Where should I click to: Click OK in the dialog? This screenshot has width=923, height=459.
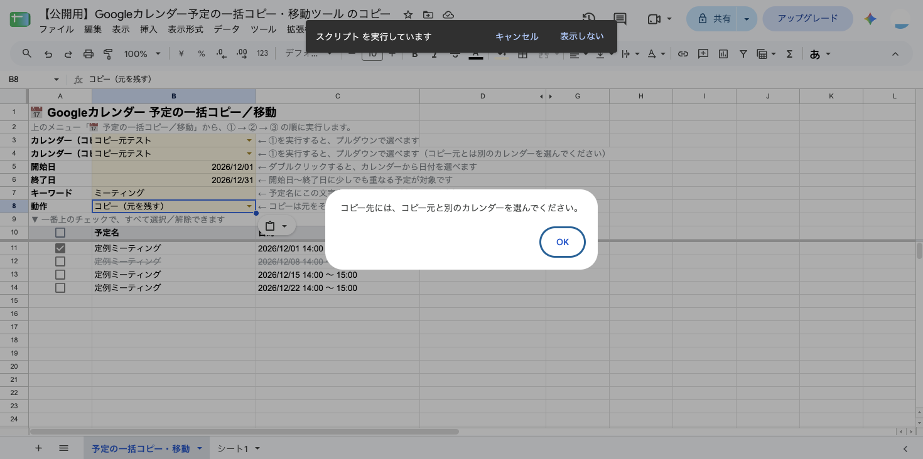[x=563, y=242]
